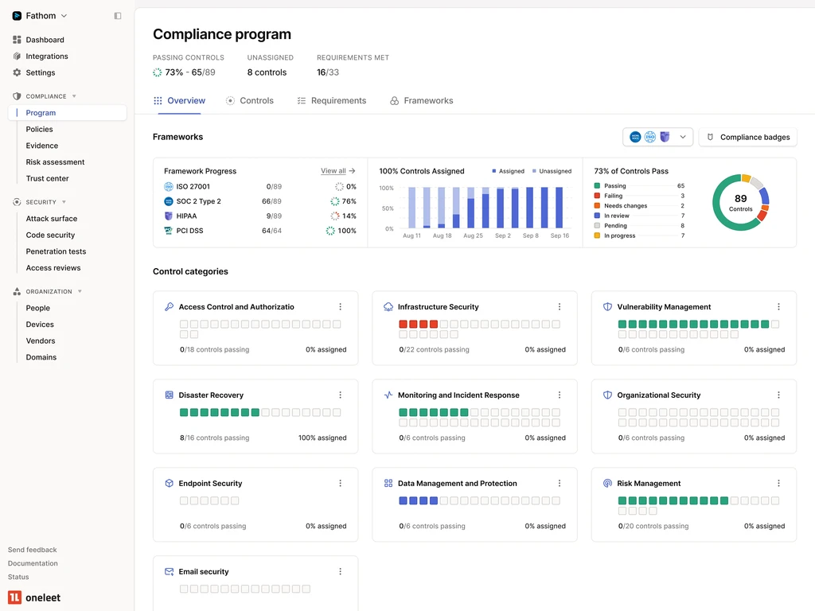Open the Compliance badges button
The width and height of the screenshot is (815, 611).
tap(747, 137)
